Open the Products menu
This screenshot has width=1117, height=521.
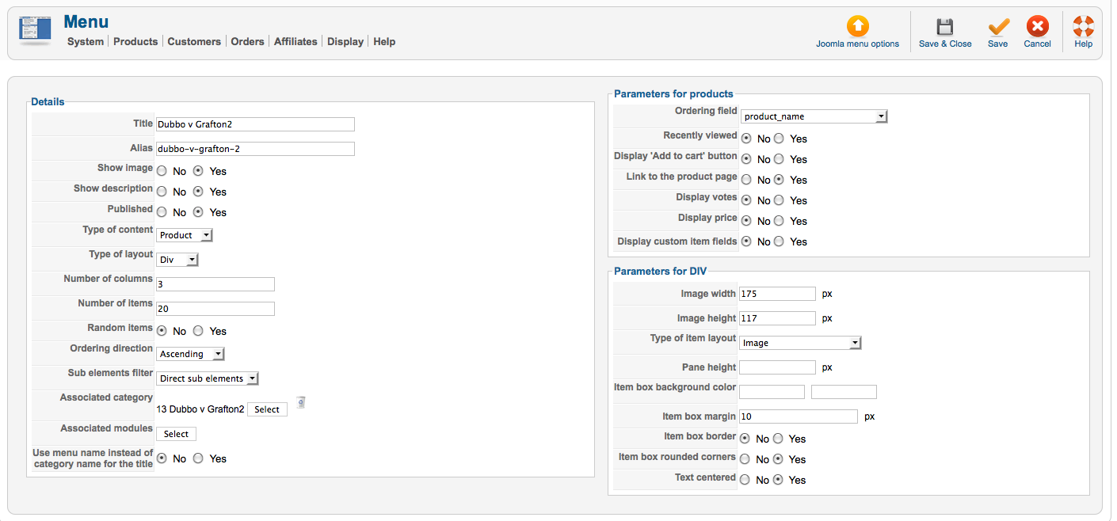135,41
